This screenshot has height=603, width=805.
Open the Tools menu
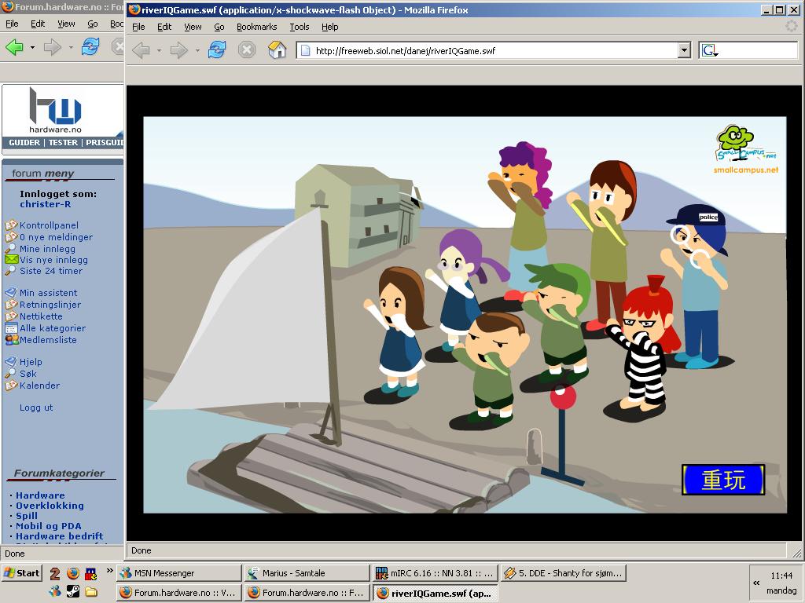[300, 27]
